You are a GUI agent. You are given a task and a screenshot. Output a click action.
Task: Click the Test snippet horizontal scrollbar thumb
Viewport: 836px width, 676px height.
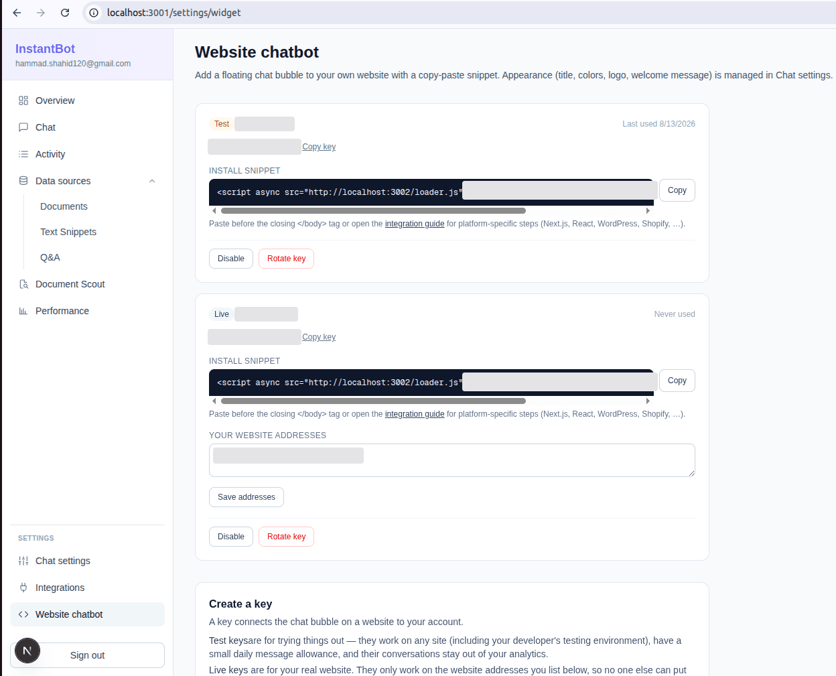point(373,210)
